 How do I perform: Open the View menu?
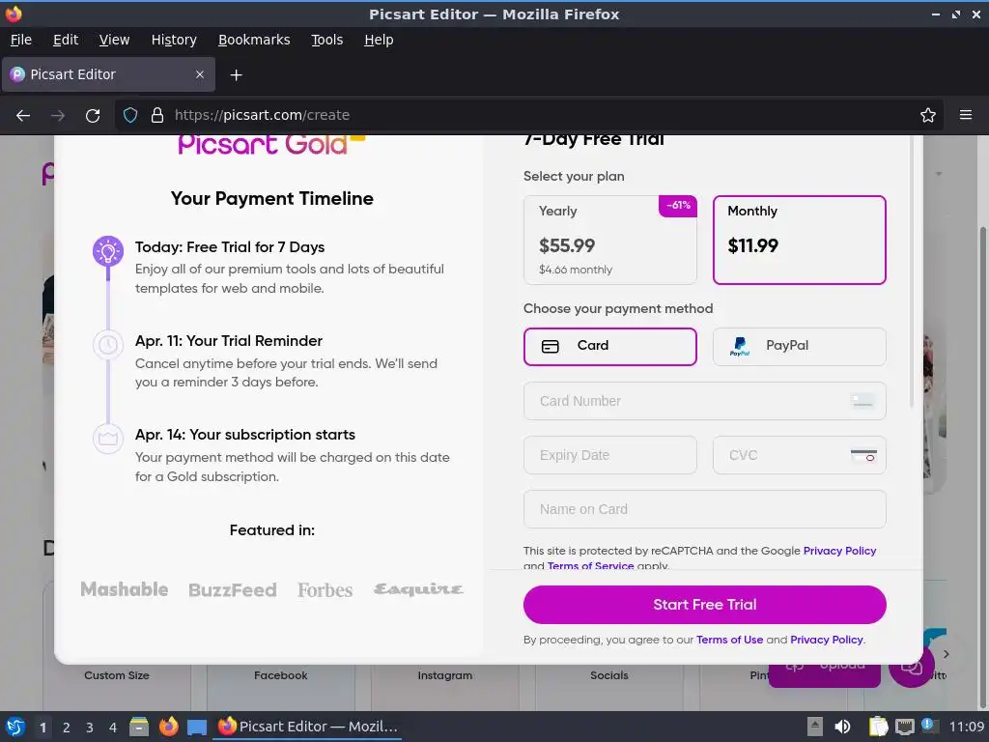(x=114, y=40)
